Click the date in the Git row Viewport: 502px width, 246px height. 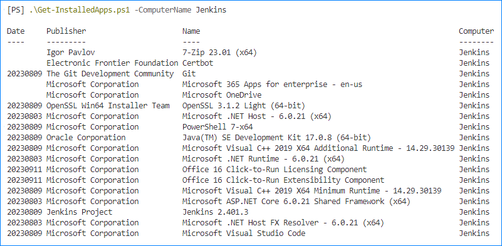(x=24, y=74)
